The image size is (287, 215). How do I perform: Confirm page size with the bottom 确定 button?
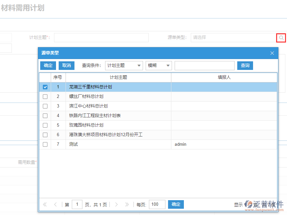176,204
